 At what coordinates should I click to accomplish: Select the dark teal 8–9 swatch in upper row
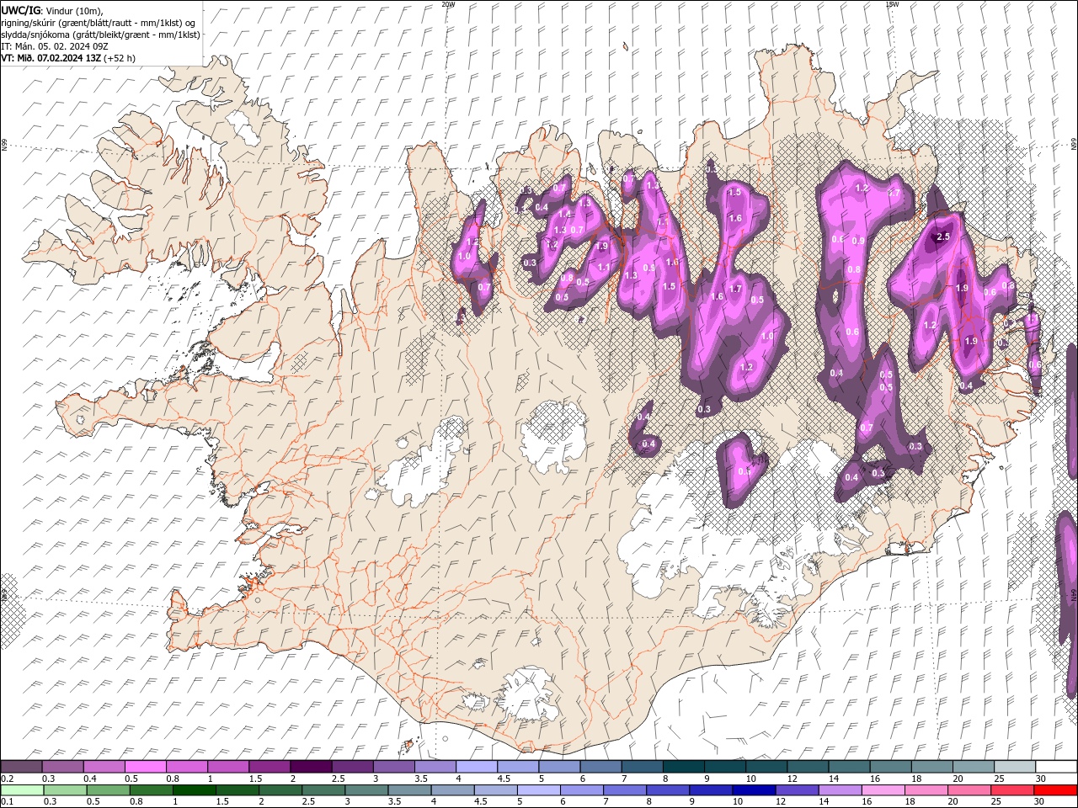[x=684, y=767]
